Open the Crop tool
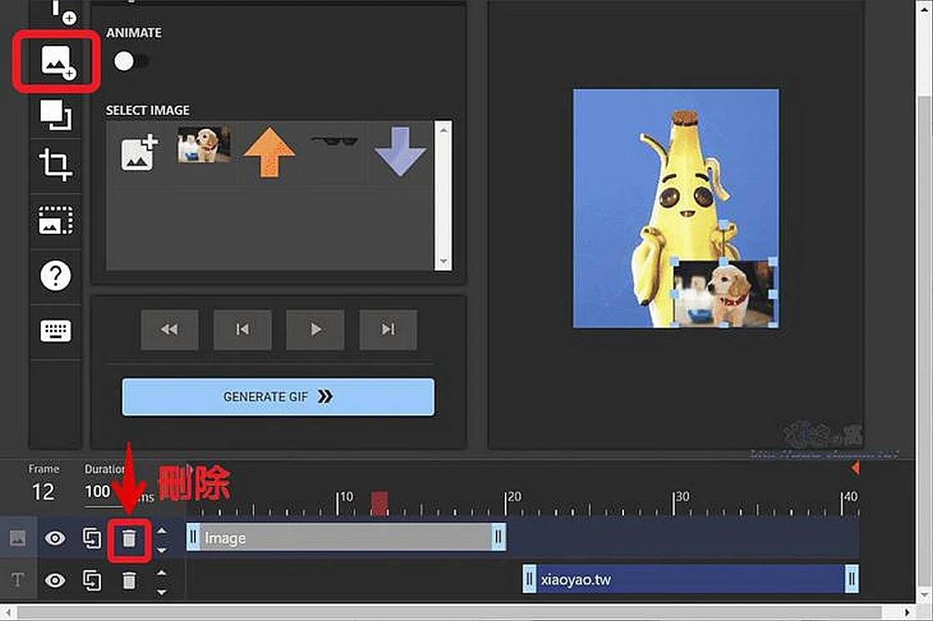The width and height of the screenshot is (933, 621). [x=55, y=165]
